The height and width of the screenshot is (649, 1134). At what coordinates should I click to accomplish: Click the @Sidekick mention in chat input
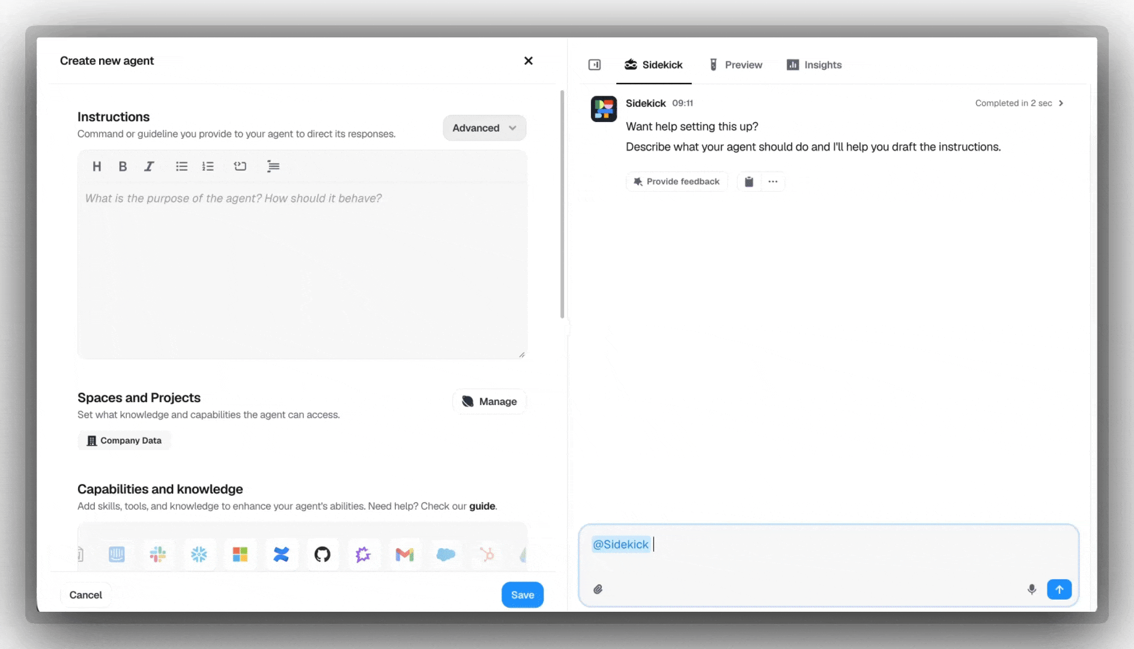pyautogui.click(x=620, y=544)
